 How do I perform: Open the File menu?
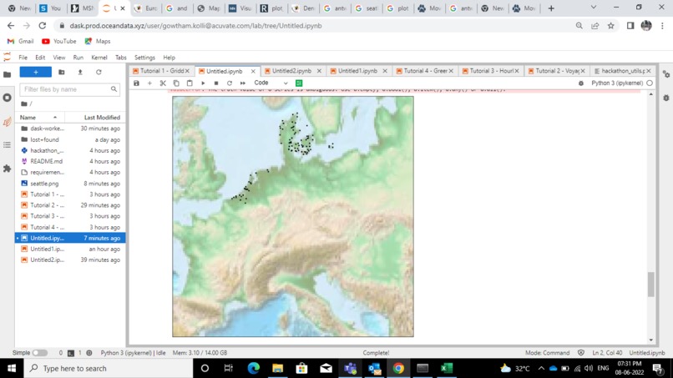pyautogui.click(x=23, y=58)
